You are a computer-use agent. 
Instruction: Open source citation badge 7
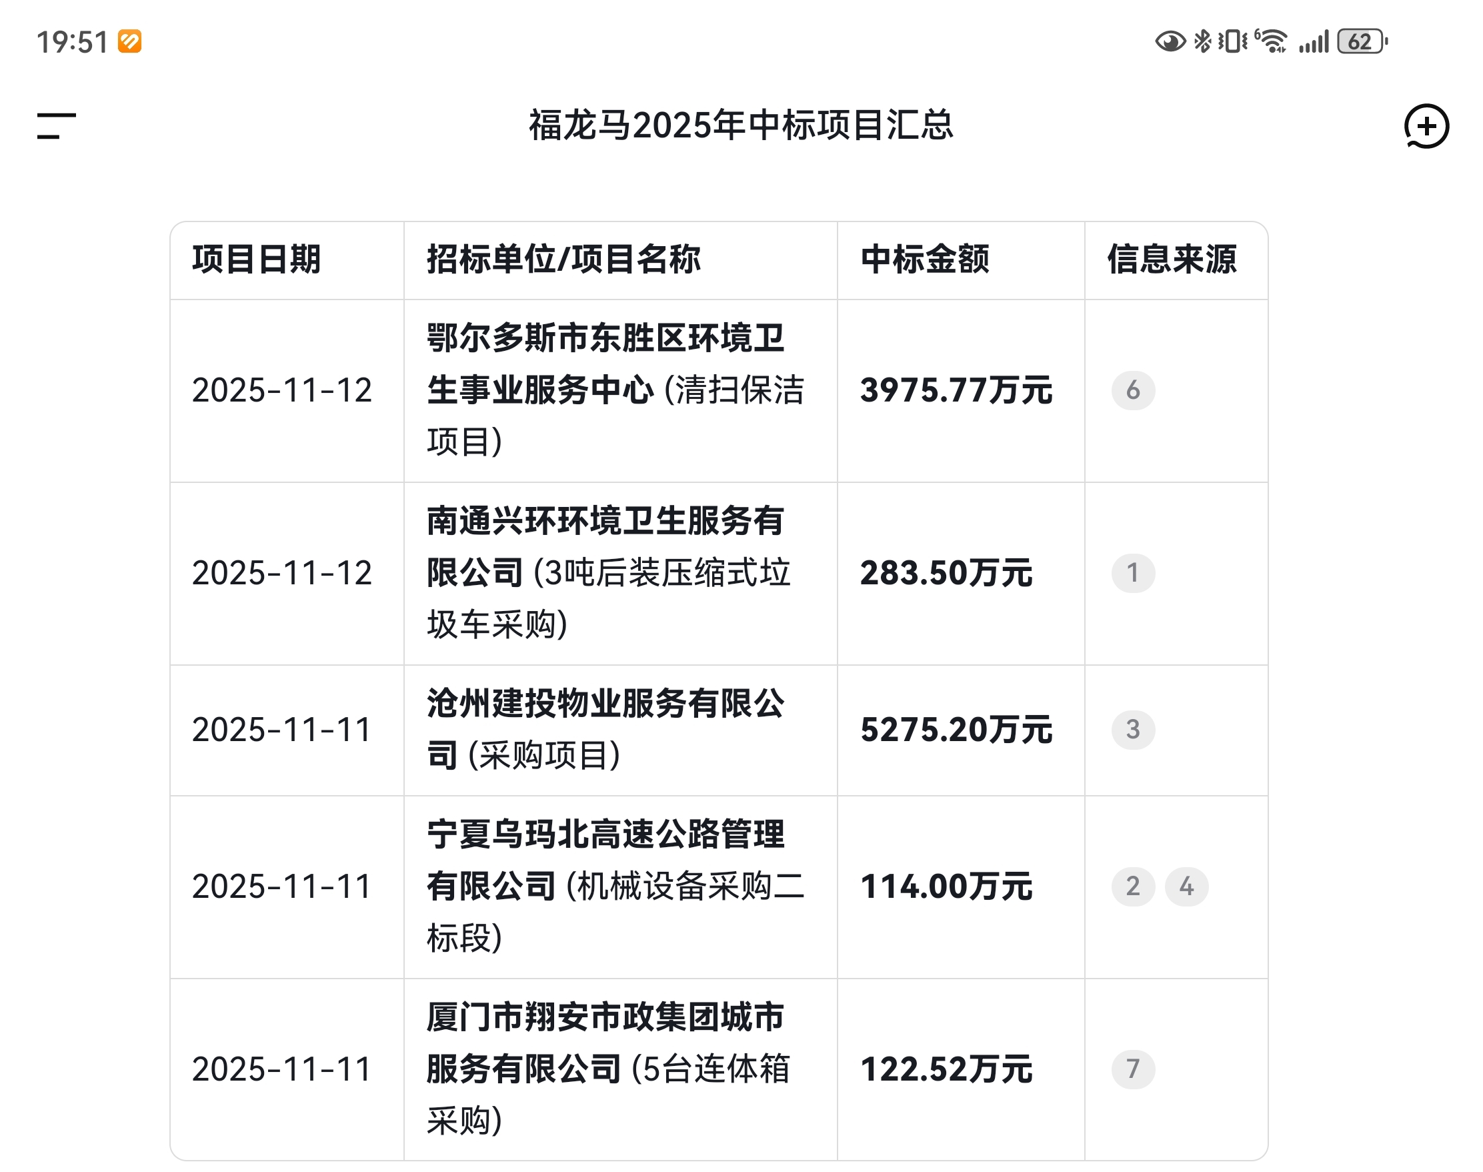point(1132,1069)
